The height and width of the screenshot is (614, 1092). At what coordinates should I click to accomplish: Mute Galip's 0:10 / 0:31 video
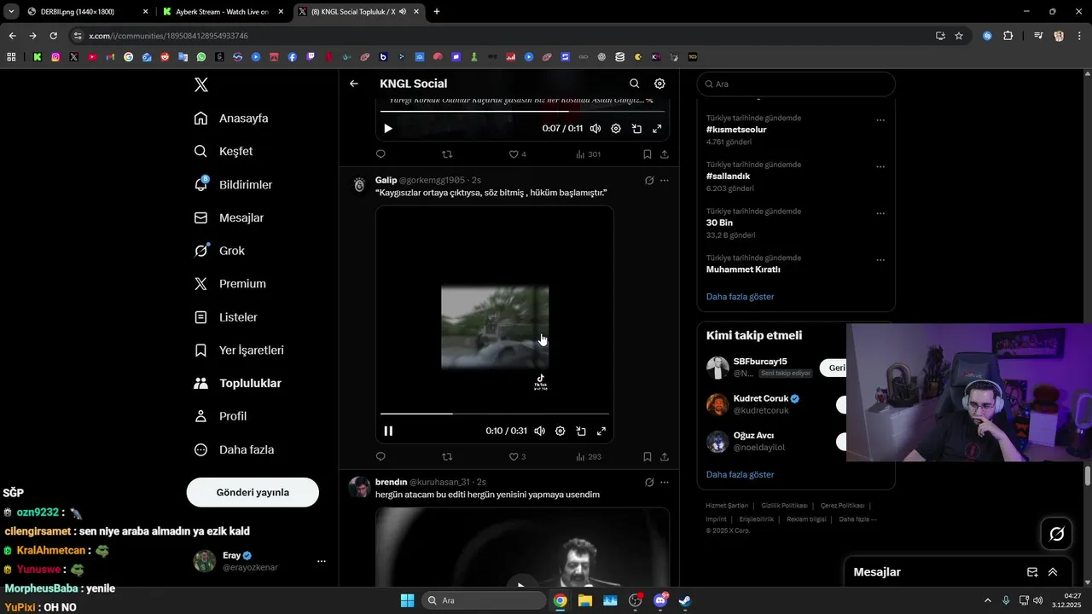539,431
